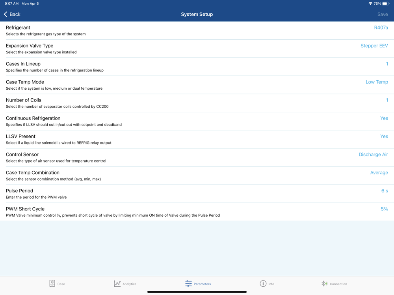Click 'evaporator coils controlled by CC200' description

click(x=57, y=107)
